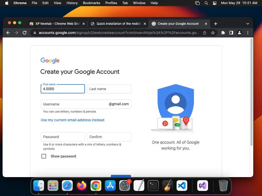Open Chrome three-dot menu
Image resolution: width=262 pixels, height=196 pixels.
[x=248, y=33]
